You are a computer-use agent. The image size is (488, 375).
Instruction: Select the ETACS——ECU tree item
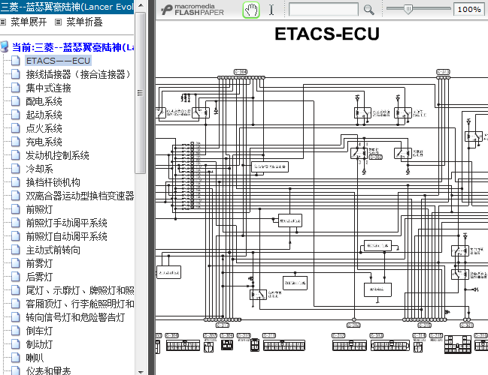click(x=58, y=61)
